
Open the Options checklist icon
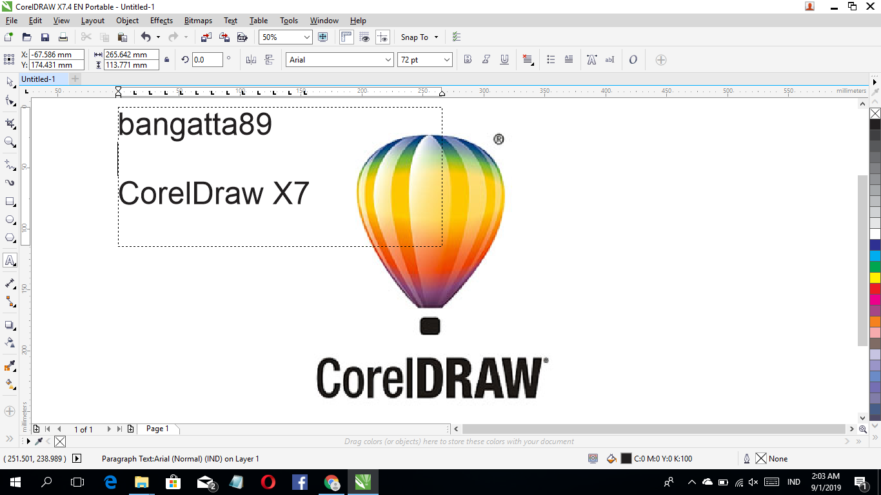pyautogui.click(x=457, y=37)
